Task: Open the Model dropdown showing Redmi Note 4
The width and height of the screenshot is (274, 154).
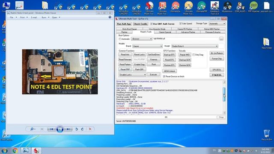Action: (x=195, y=46)
